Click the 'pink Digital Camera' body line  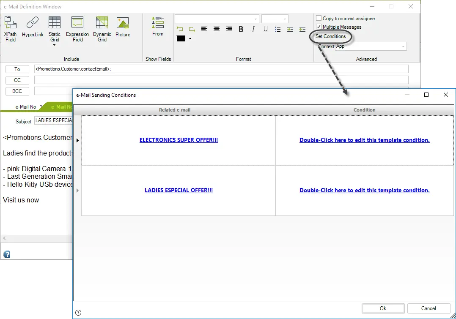(x=37, y=169)
